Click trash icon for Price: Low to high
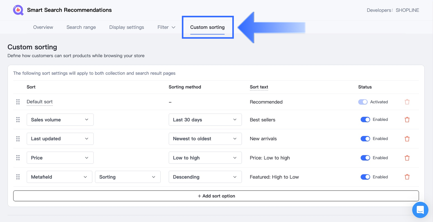433x222 pixels. pyautogui.click(x=407, y=158)
